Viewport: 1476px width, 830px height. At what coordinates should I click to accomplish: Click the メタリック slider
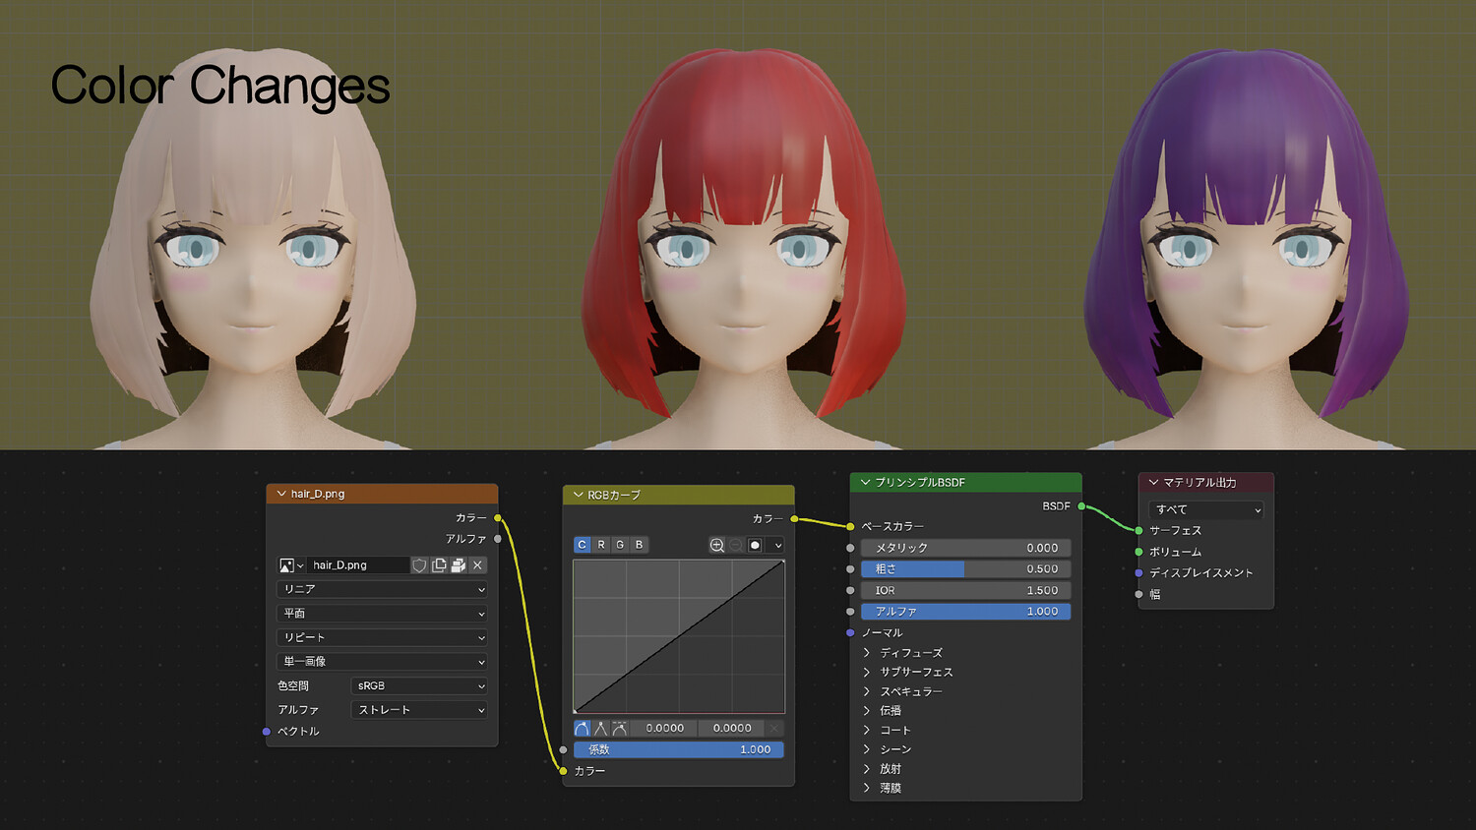point(965,548)
